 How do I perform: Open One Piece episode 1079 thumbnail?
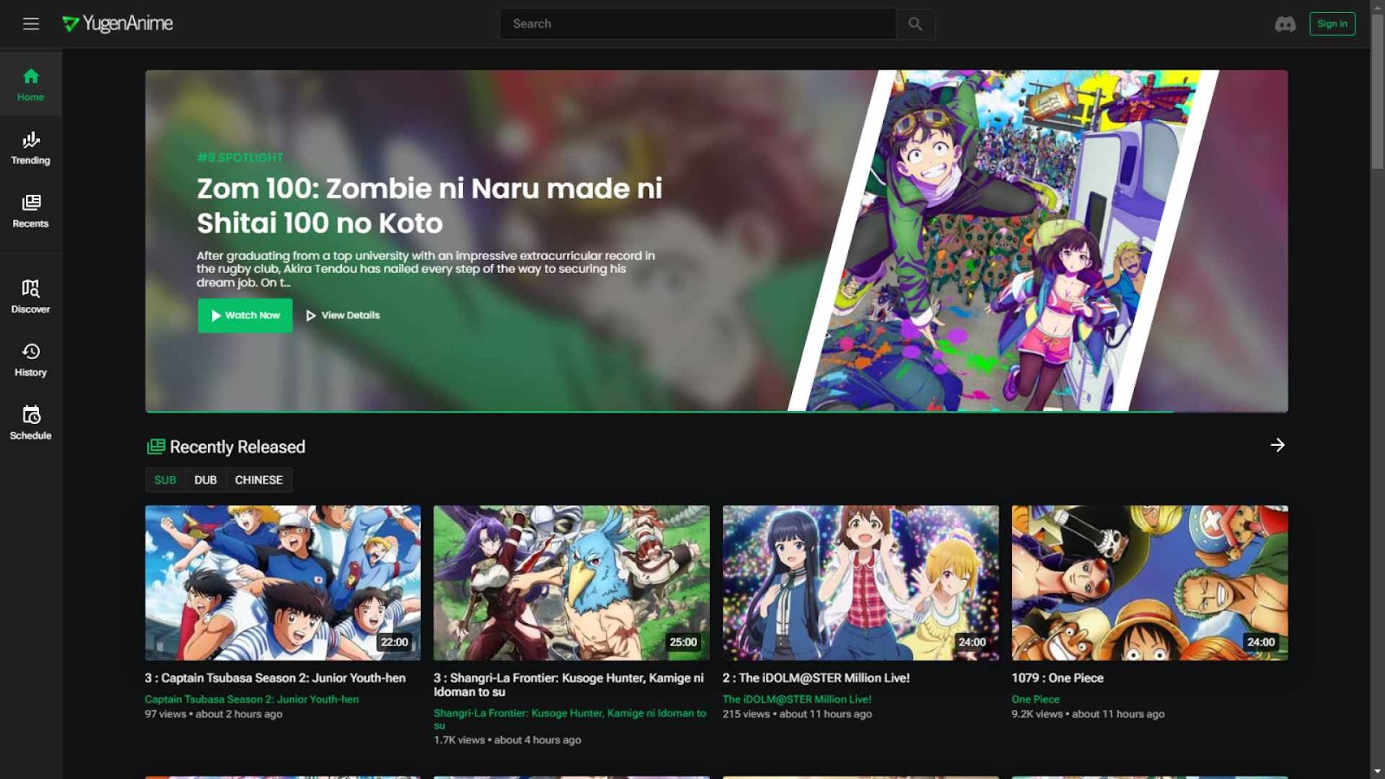point(1150,583)
